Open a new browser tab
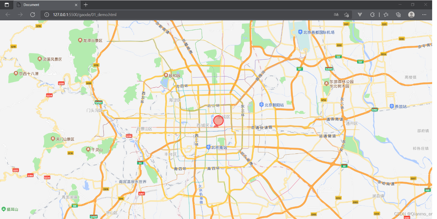The image size is (437, 219). pyautogui.click(x=86, y=5)
